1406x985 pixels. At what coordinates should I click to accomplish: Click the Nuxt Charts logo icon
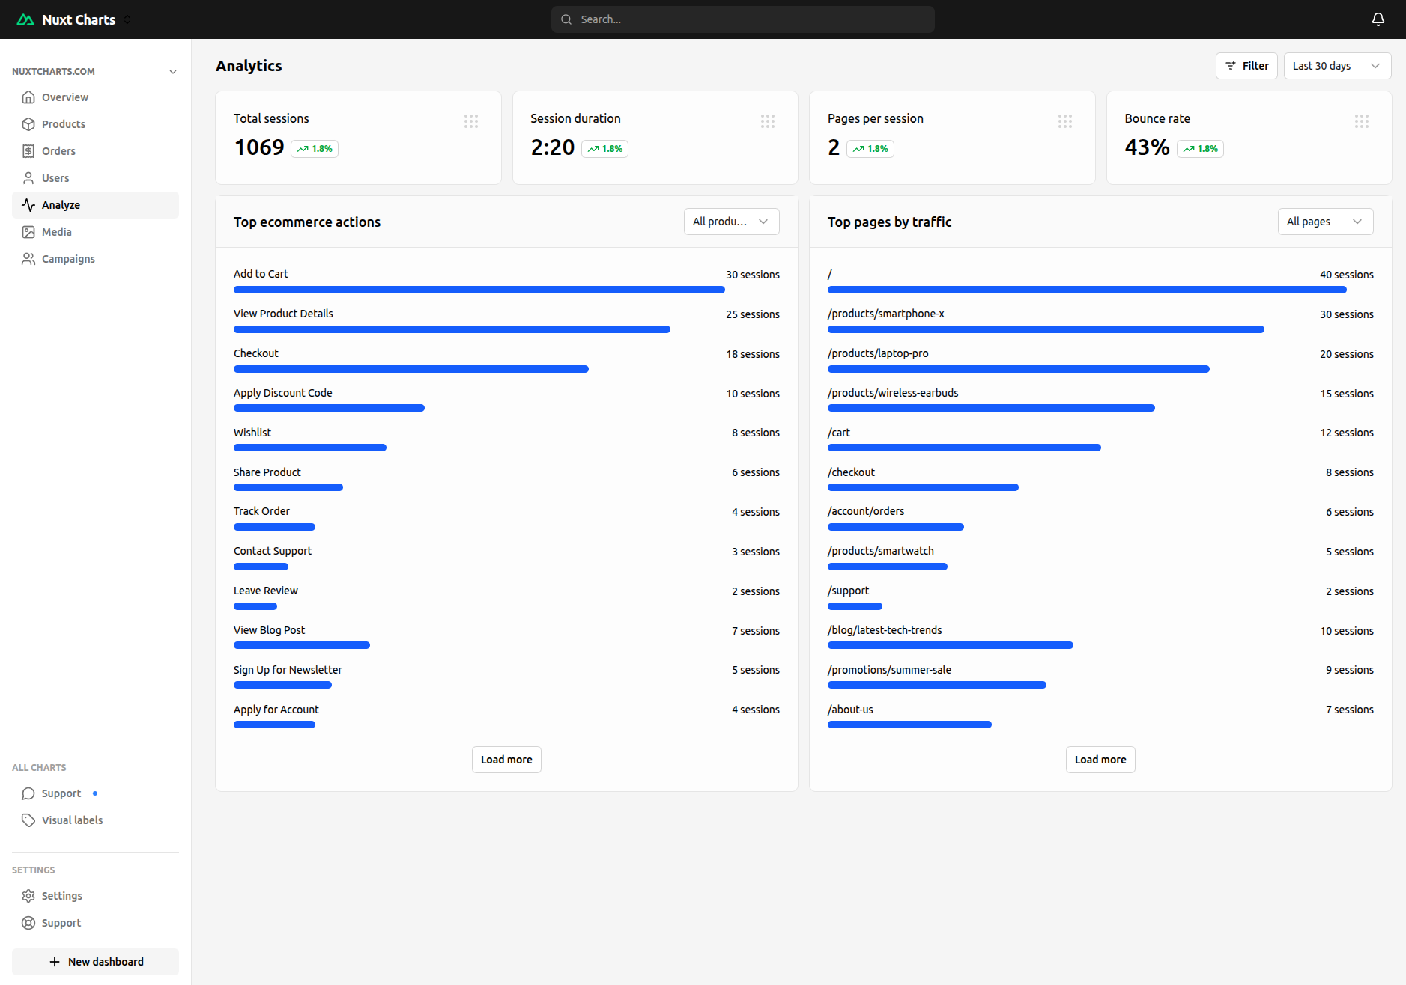25,19
